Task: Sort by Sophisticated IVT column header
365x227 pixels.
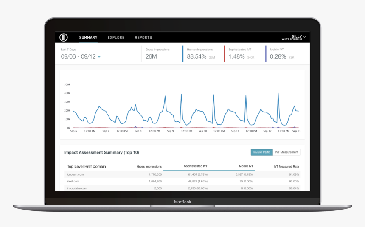Action: coord(196,166)
